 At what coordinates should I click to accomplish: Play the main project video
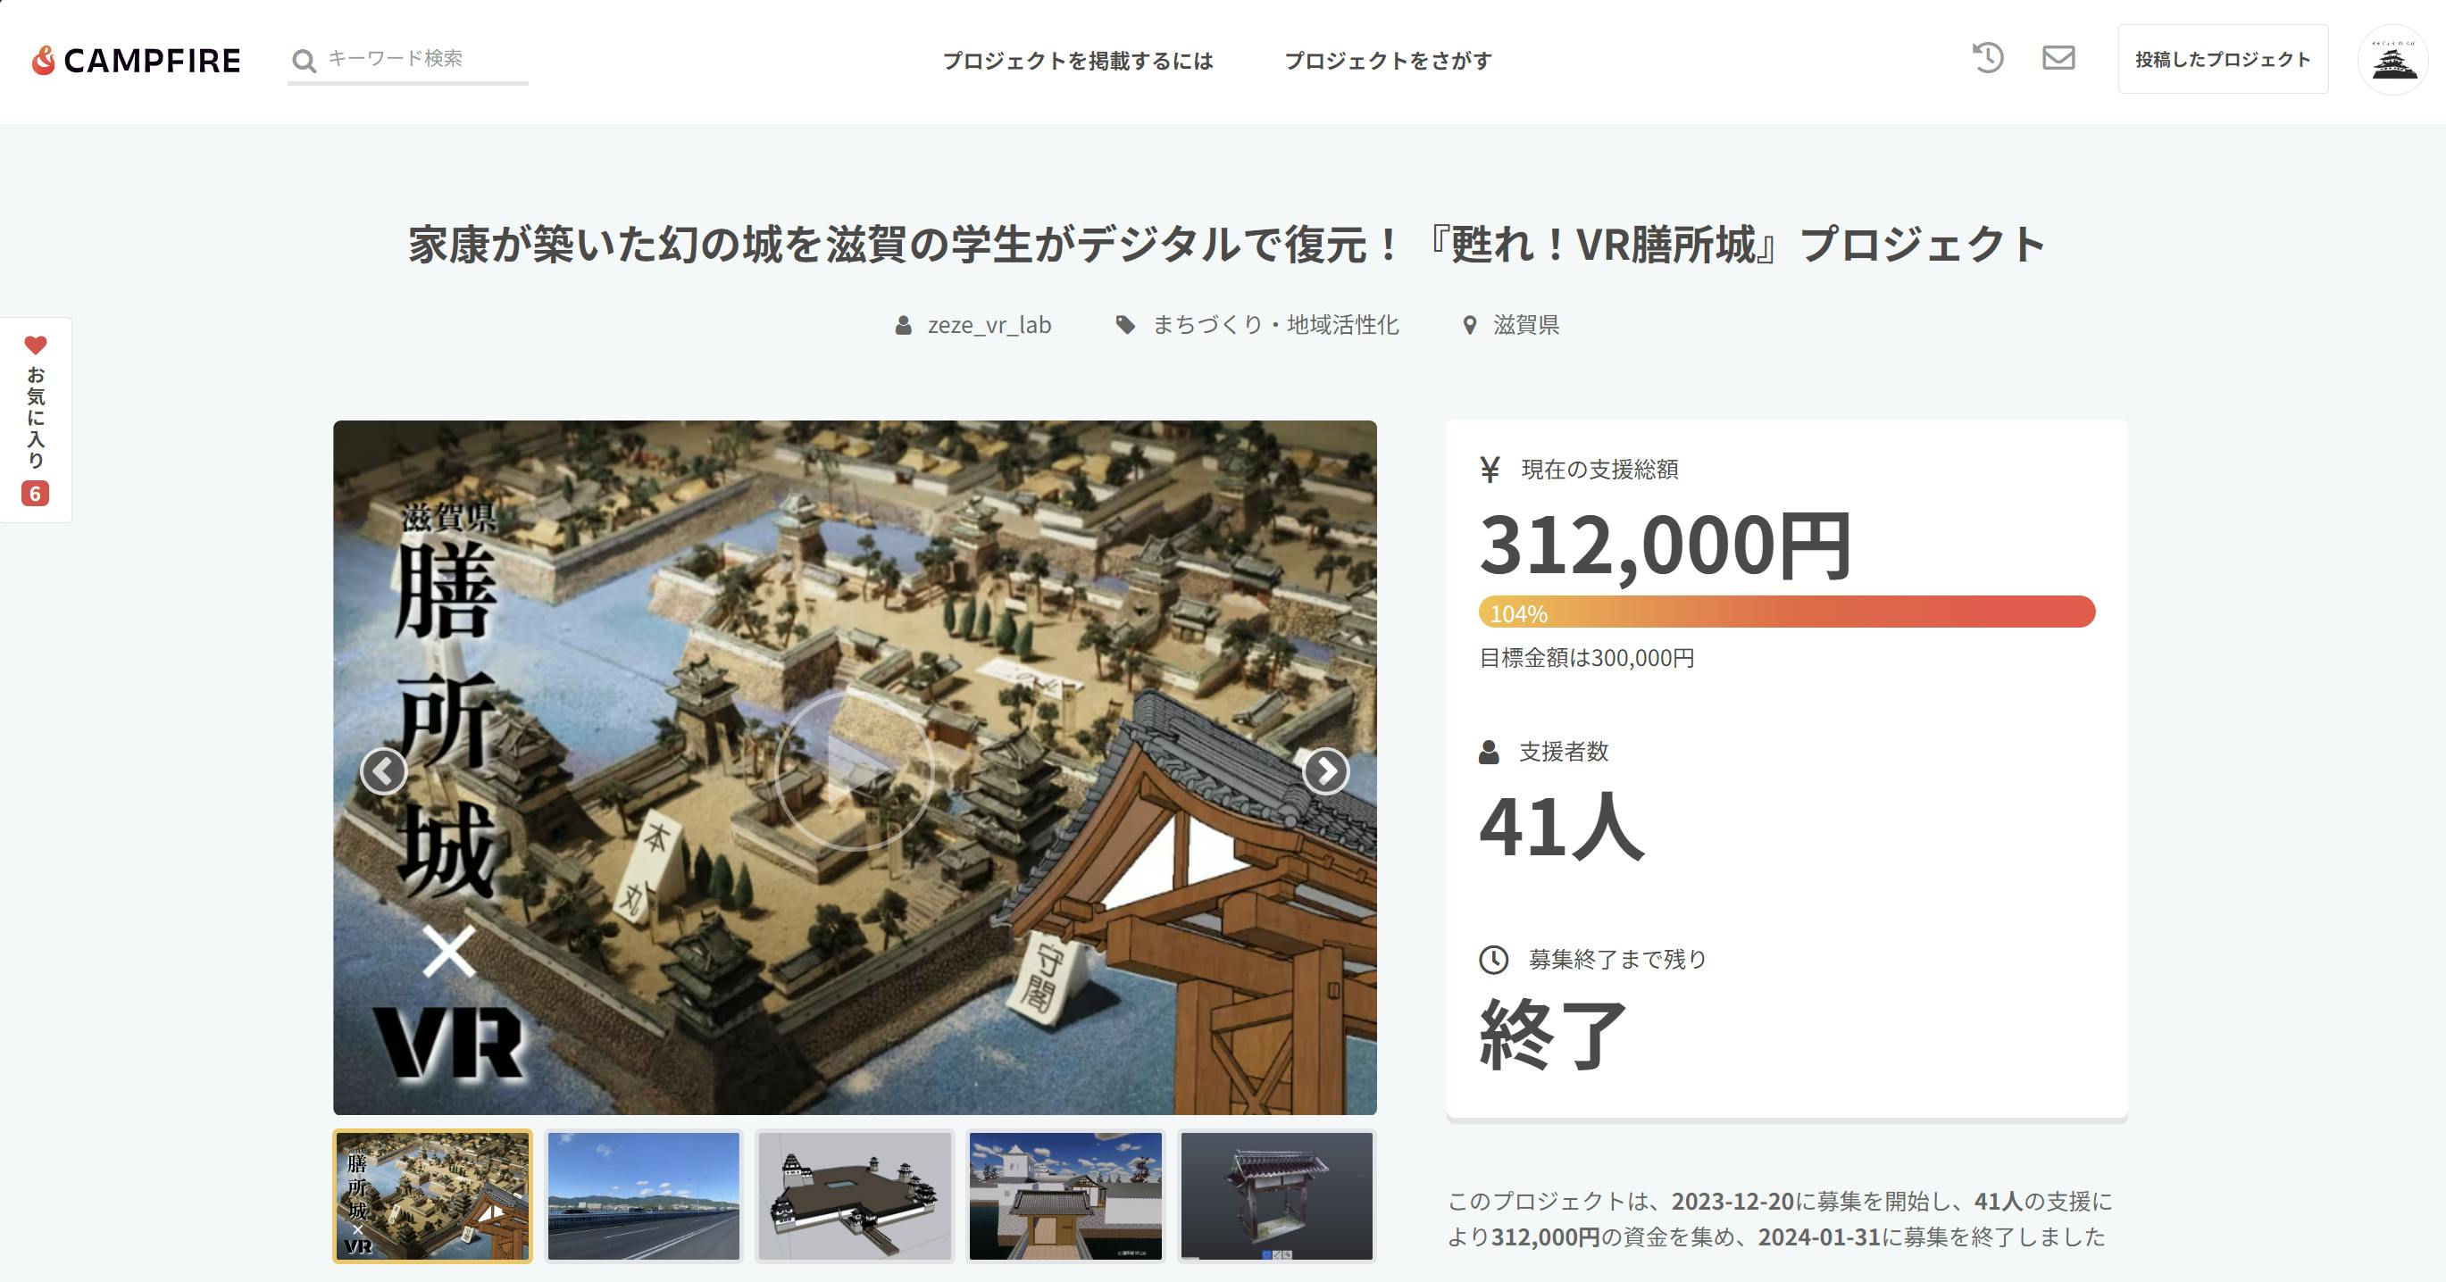click(x=854, y=770)
